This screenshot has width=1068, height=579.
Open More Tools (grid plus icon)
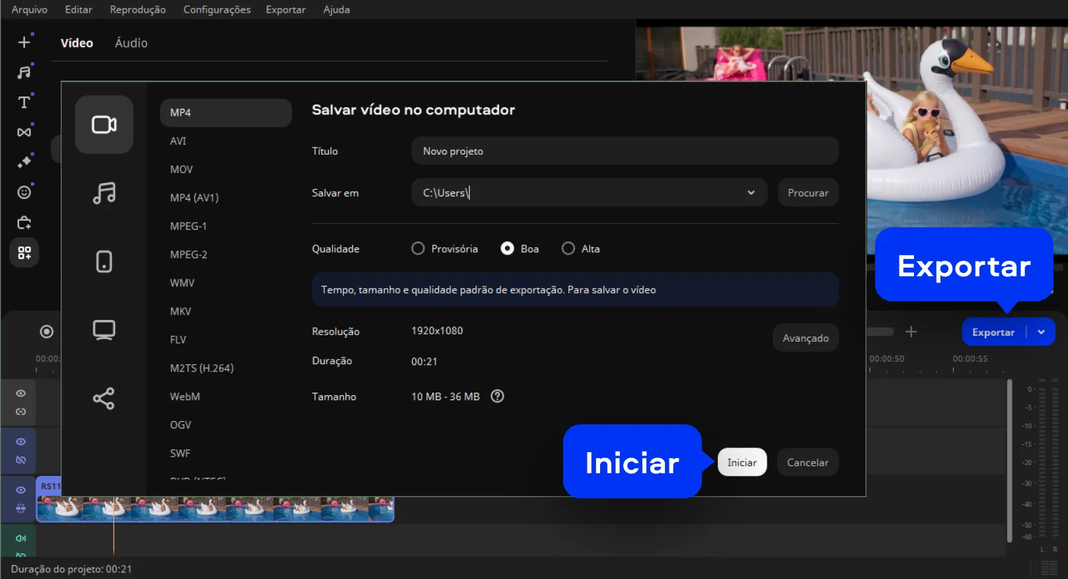tap(24, 252)
